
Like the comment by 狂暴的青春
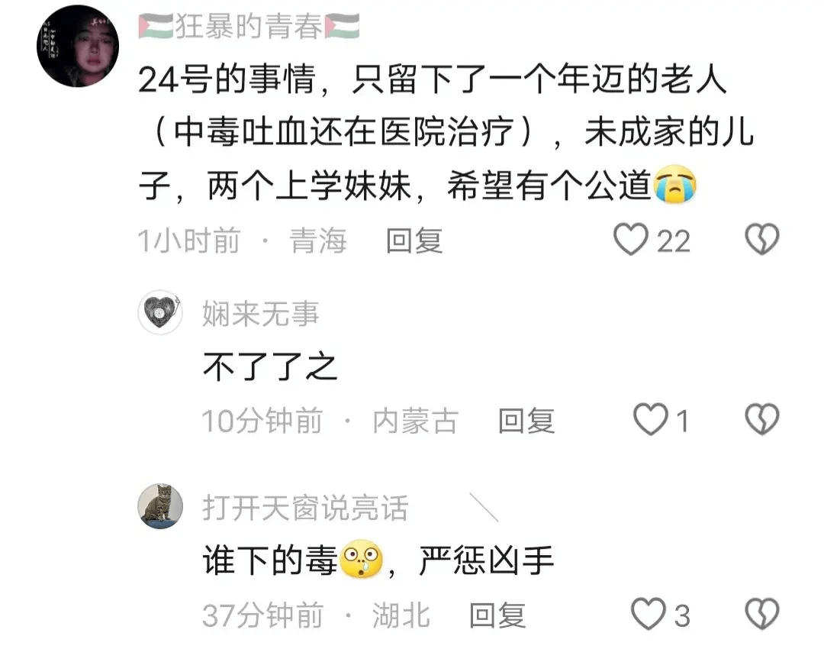coord(631,239)
